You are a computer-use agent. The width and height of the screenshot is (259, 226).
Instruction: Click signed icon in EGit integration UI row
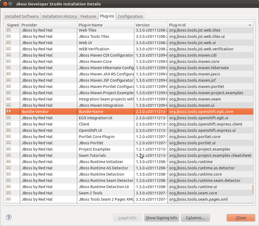[x=9, y=118]
